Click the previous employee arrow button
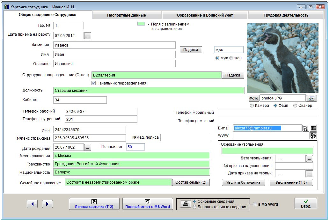The height and width of the screenshot is (220, 329). pyautogui.click(x=32, y=204)
